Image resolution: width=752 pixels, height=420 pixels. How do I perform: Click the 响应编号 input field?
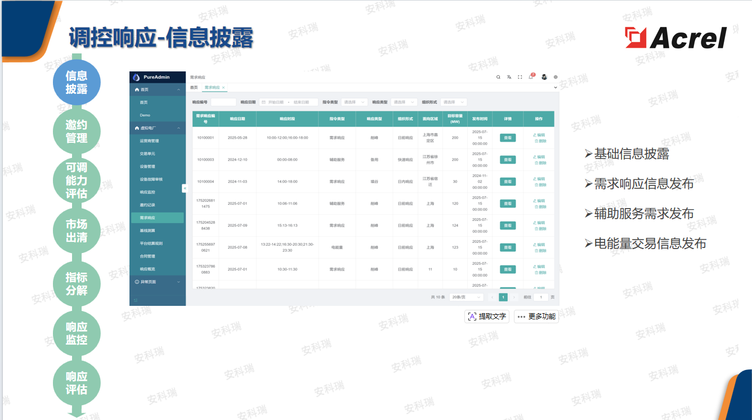point(223,102)
